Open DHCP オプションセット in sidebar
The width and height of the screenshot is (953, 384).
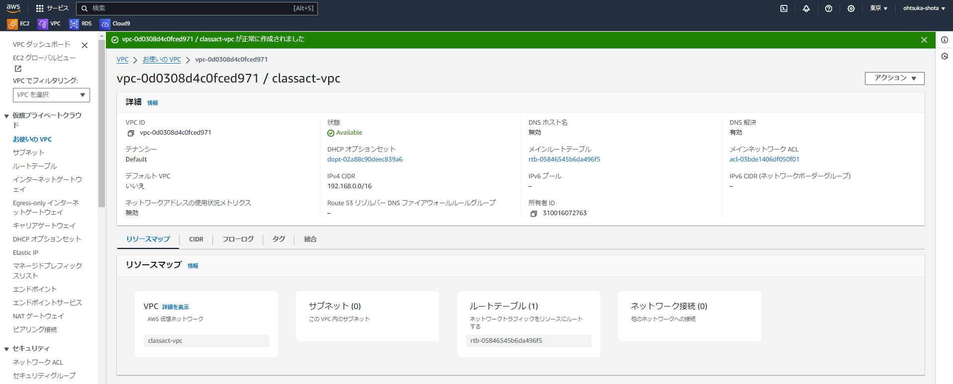coord(47,239)
